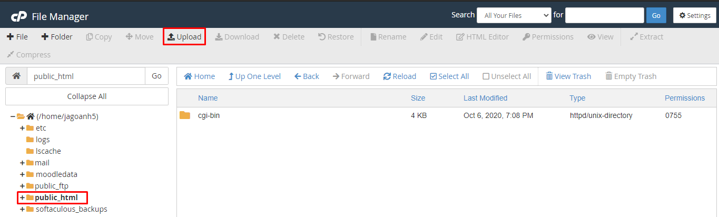Expand the public_html tree folder
The image size is (719, 217).
(x=23, y=198)
